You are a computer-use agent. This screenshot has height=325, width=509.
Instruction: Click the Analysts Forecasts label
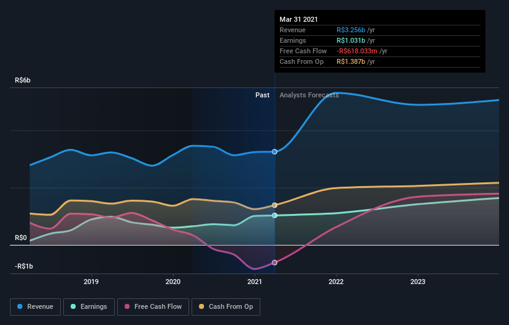point(309,95)
